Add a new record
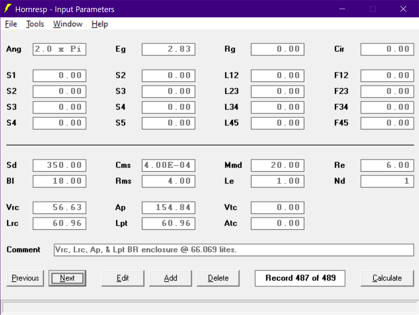419x315 pixels. pyautogui.click(x=171, y=278)
